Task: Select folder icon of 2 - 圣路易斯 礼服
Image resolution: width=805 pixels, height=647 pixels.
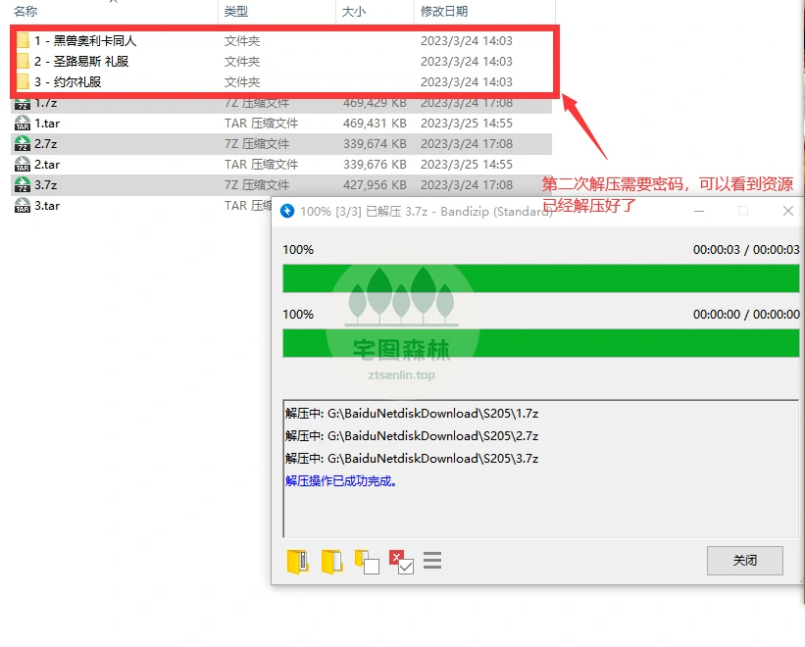Action: [x=23, y=61]
